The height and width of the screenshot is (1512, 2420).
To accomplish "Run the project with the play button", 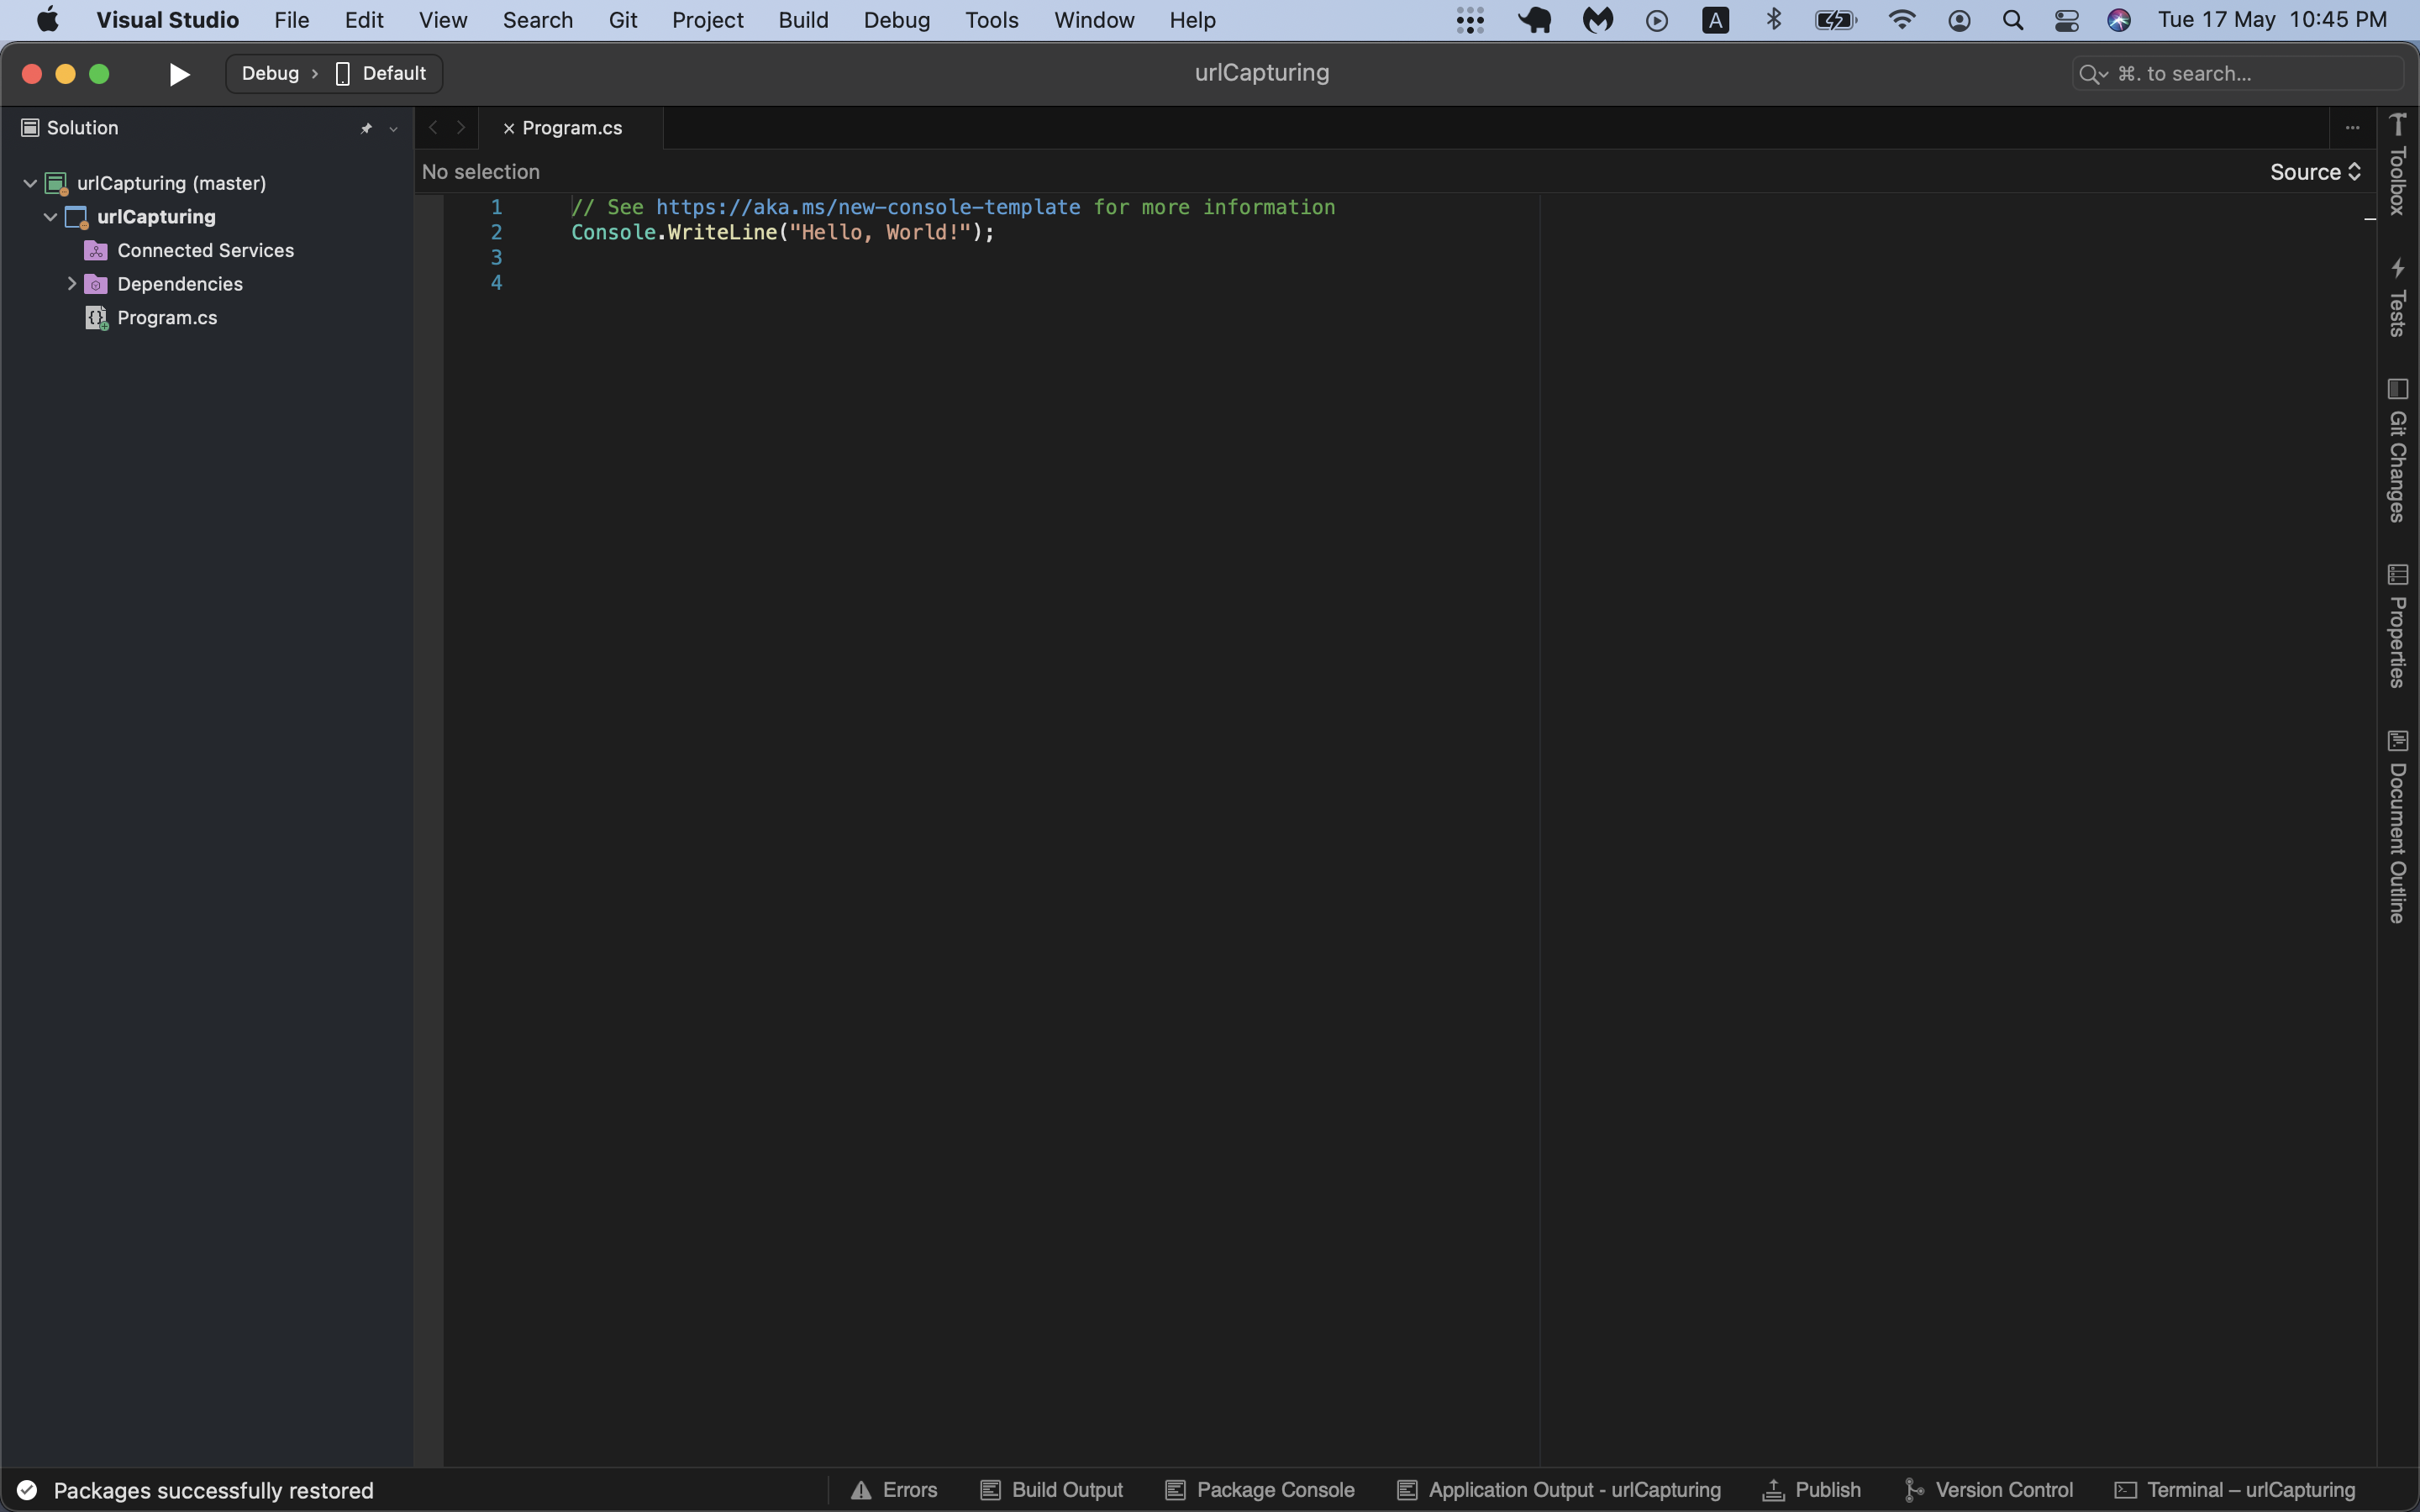I will pos(178,73).
